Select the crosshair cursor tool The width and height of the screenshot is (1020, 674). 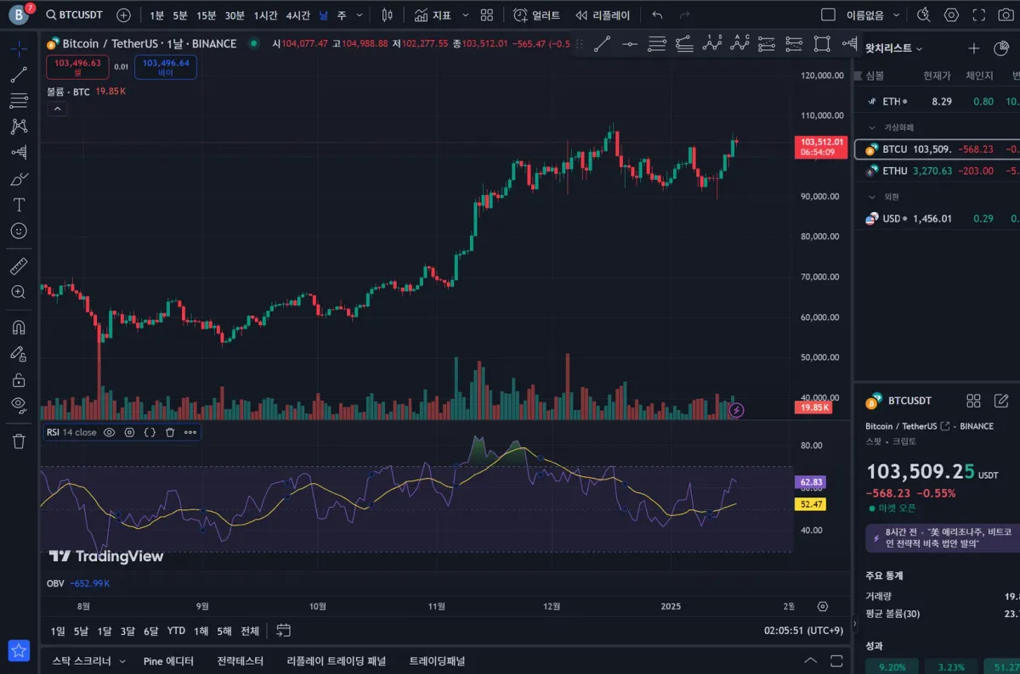pos(18,48)
